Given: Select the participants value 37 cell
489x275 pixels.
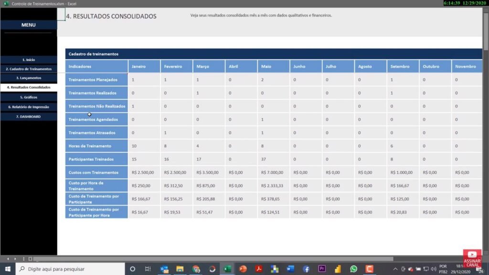Looking at the screenshot, I should [x=274, y=159].
